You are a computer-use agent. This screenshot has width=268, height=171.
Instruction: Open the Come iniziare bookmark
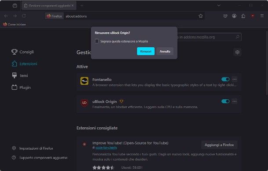[14, 24]
